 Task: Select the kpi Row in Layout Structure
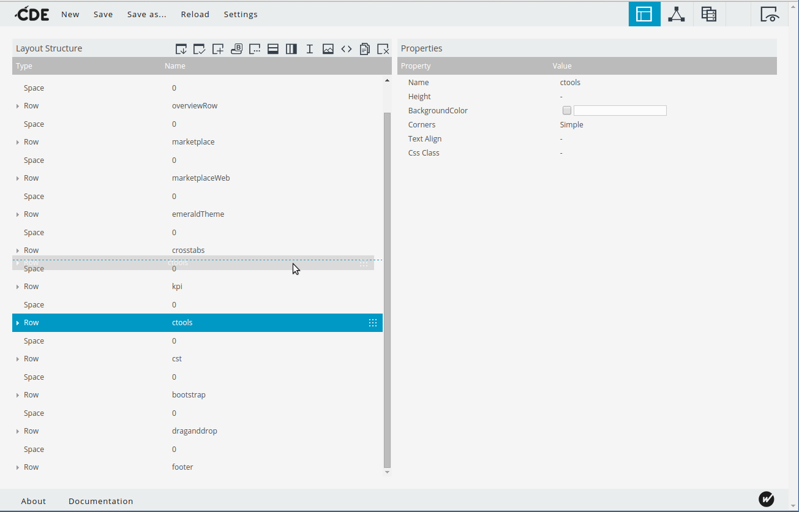(x=177, y=286)
